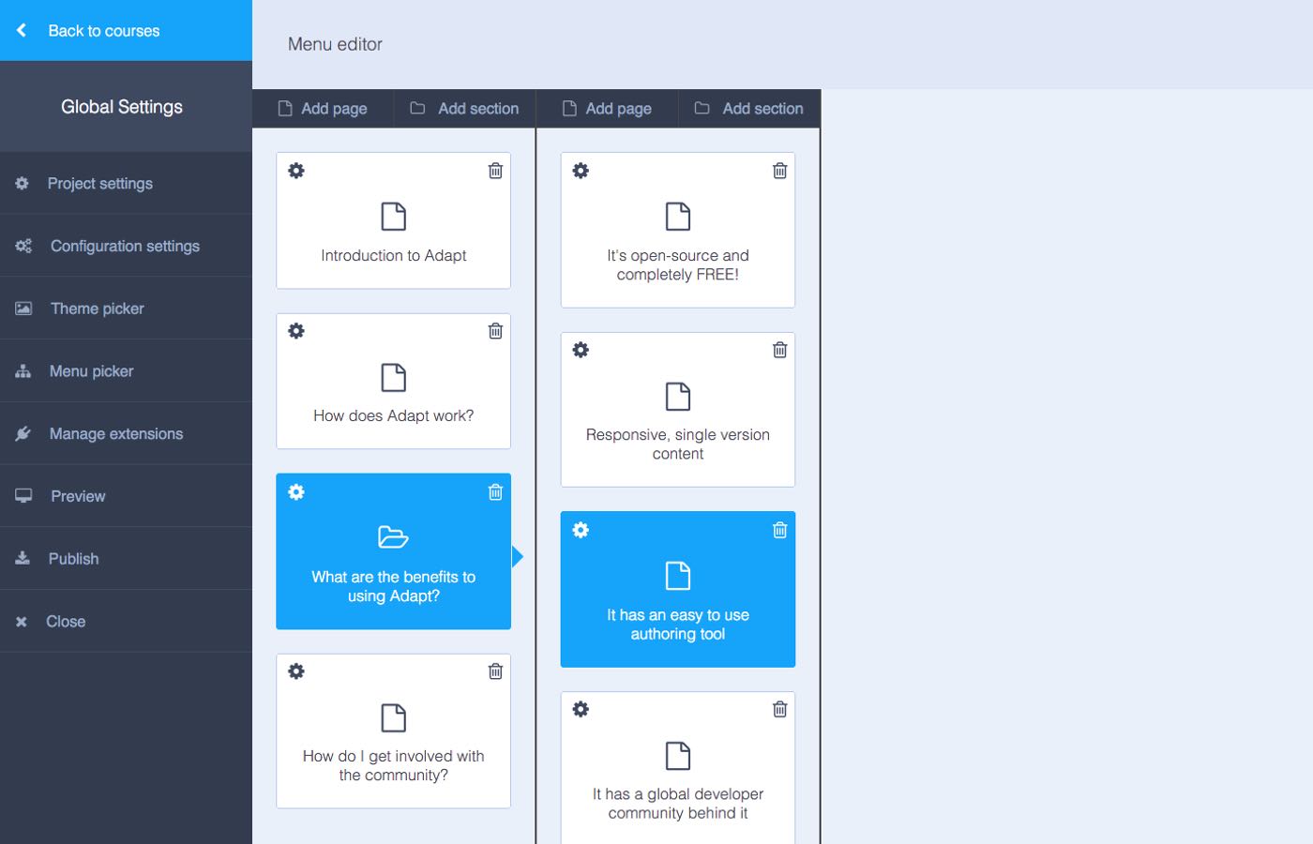
Task: Select 'It's open-source and completely FREE!' text
Action: tap(678, 264)
